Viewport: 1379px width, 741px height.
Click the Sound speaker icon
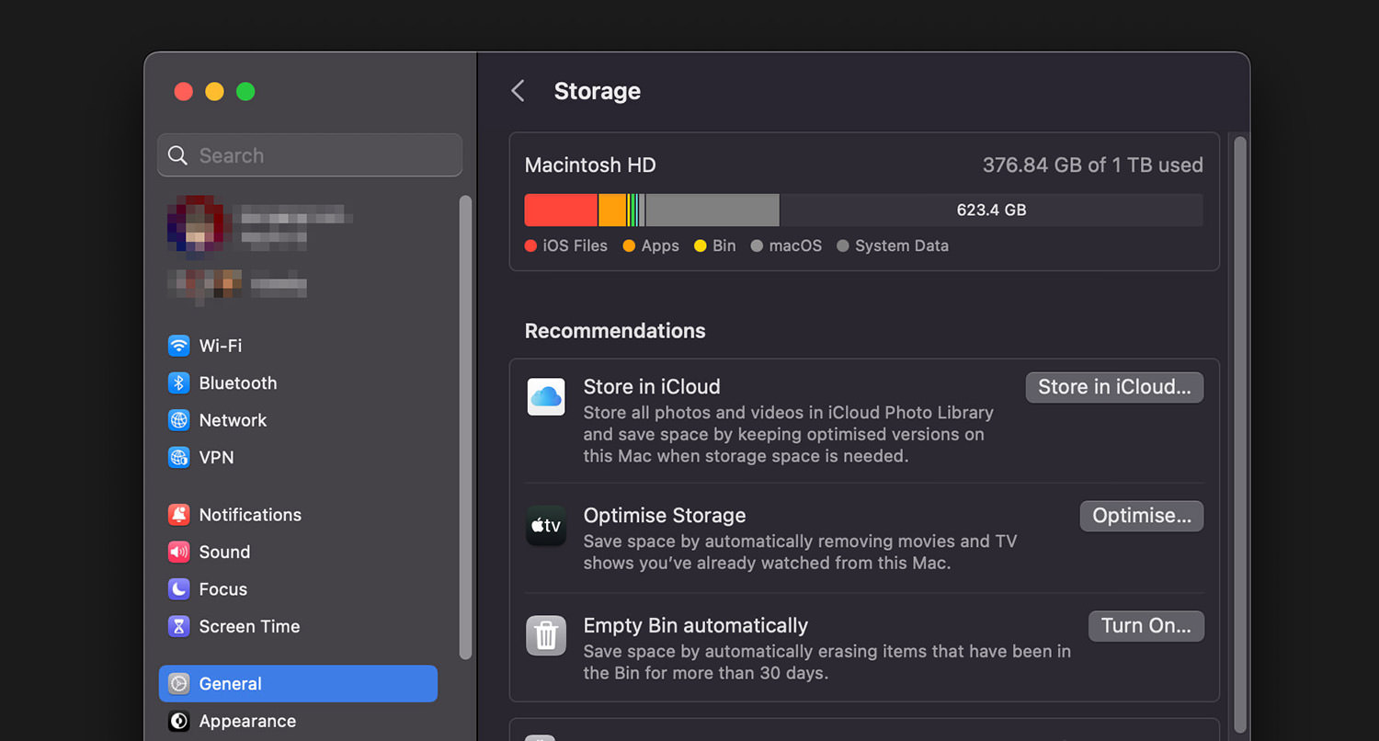click(x=178, y=552)
